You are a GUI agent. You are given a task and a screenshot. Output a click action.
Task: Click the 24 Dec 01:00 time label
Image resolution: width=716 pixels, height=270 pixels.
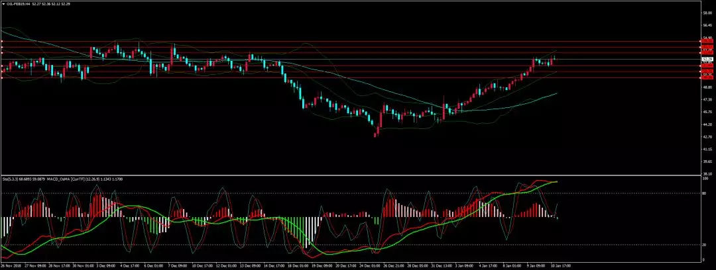click(371, 266)
